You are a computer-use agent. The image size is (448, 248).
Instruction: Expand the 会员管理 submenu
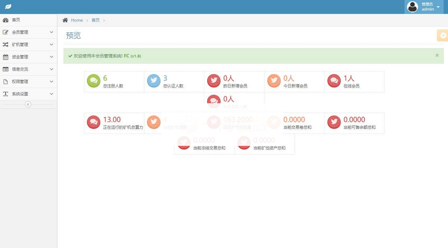pyautogui.click(x=28, y=32)
